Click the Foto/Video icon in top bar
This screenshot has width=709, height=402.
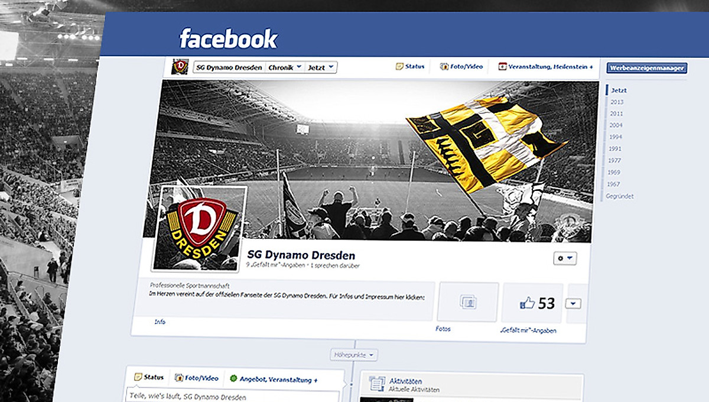tap(444, 67)
